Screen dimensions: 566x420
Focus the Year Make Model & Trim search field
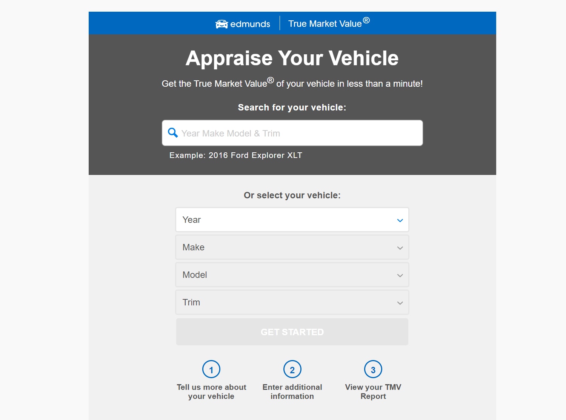pos(292,133)
